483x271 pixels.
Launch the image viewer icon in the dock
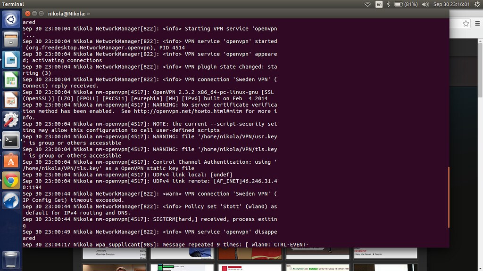(x=11, y=60)
